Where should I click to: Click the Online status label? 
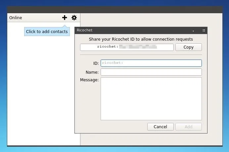[16, 18]
